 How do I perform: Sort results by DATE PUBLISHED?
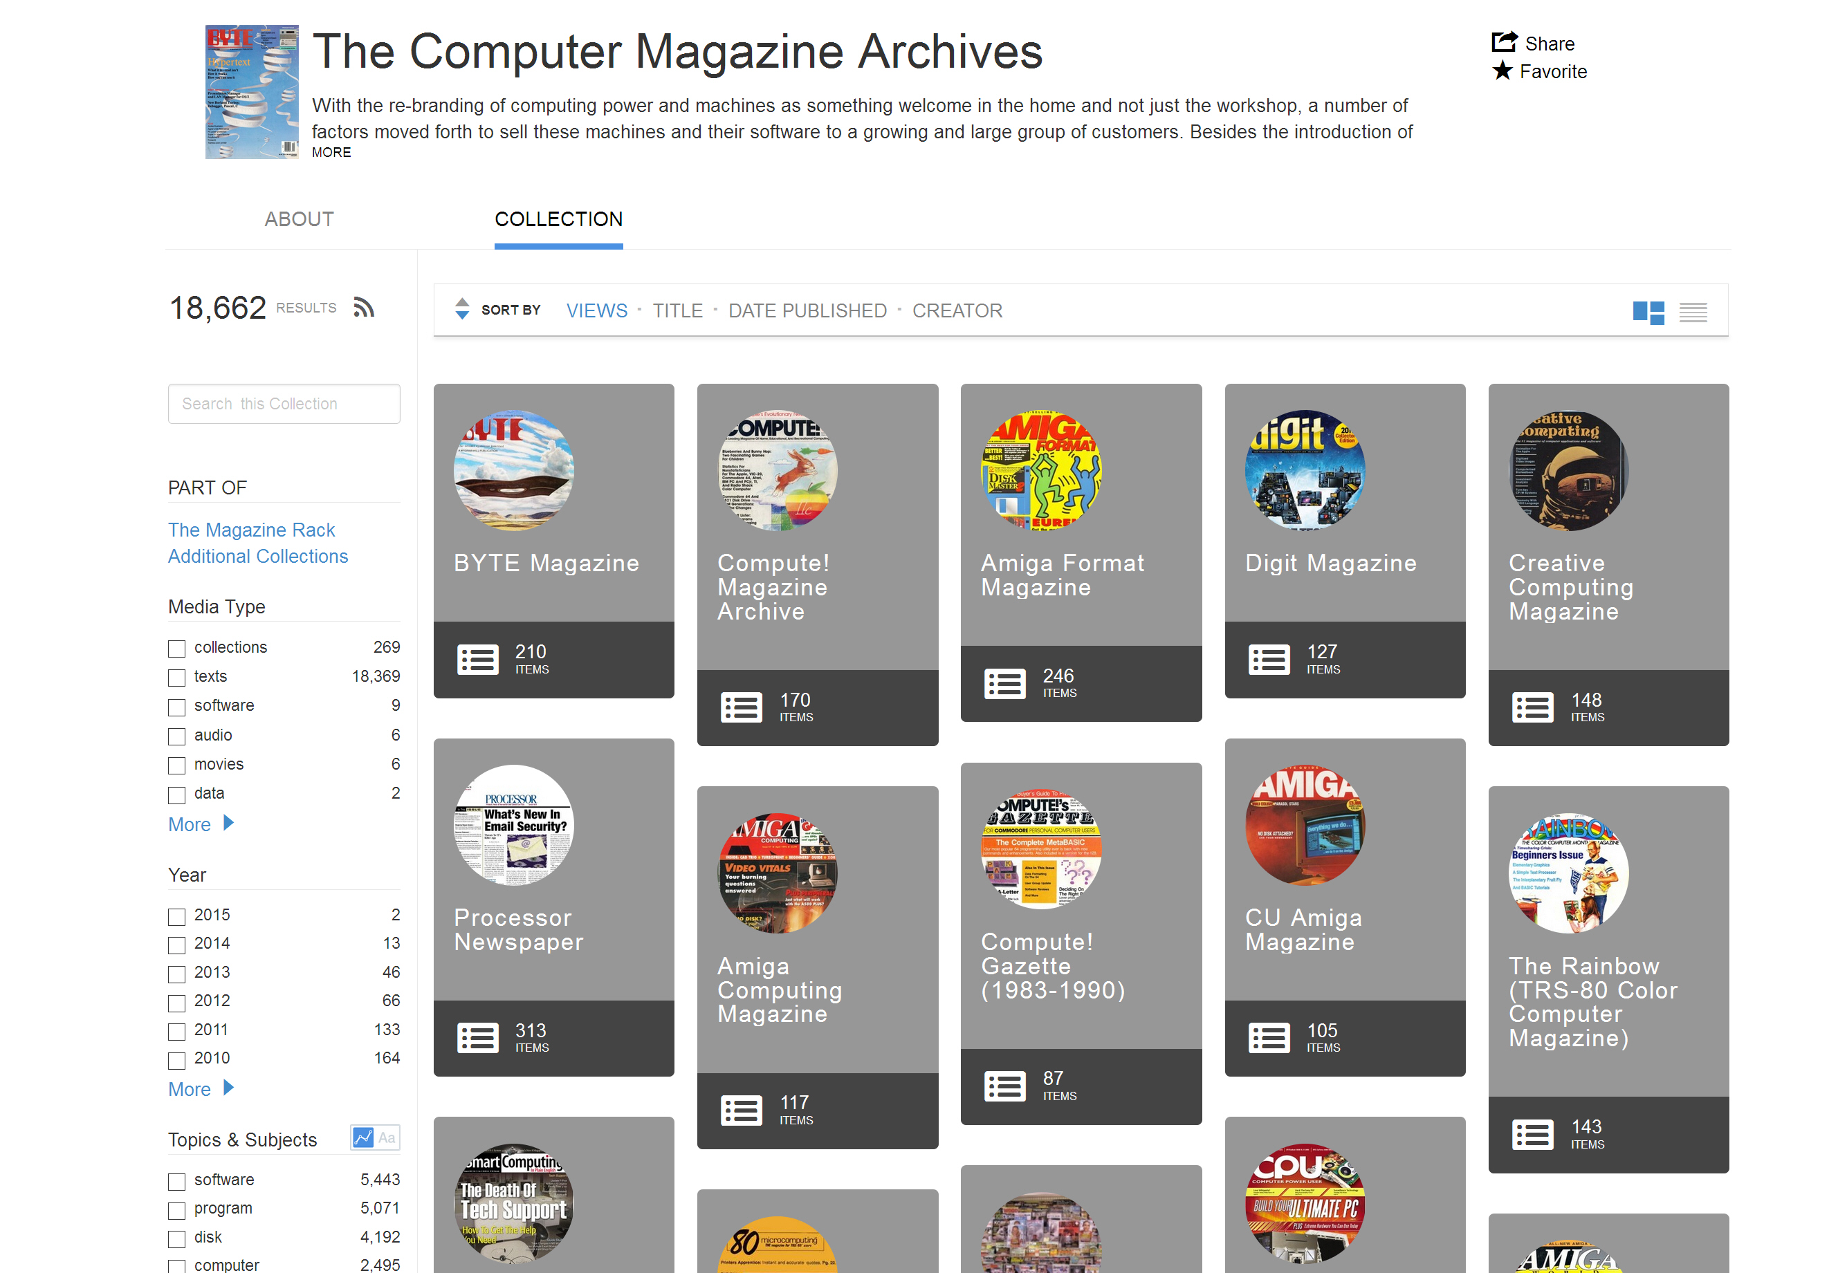pyautogui.click(x=807, y=310)
